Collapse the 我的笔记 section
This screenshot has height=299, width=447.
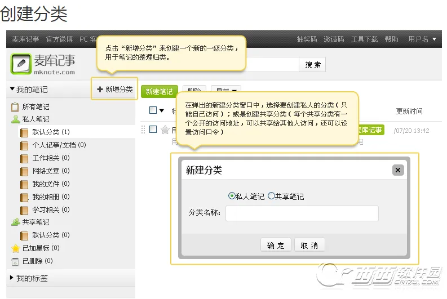(12, 90)
